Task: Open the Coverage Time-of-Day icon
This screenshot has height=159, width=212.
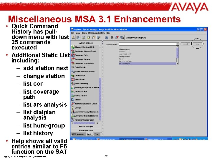Action: click(73, 63)
